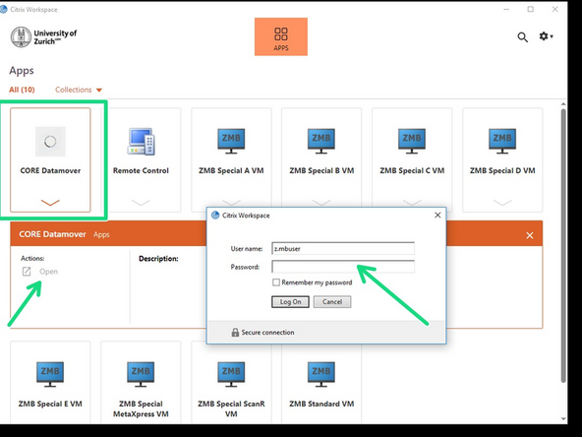
Task: Open ZMB Special D VM monitor icon
Action: coord(502,141)
